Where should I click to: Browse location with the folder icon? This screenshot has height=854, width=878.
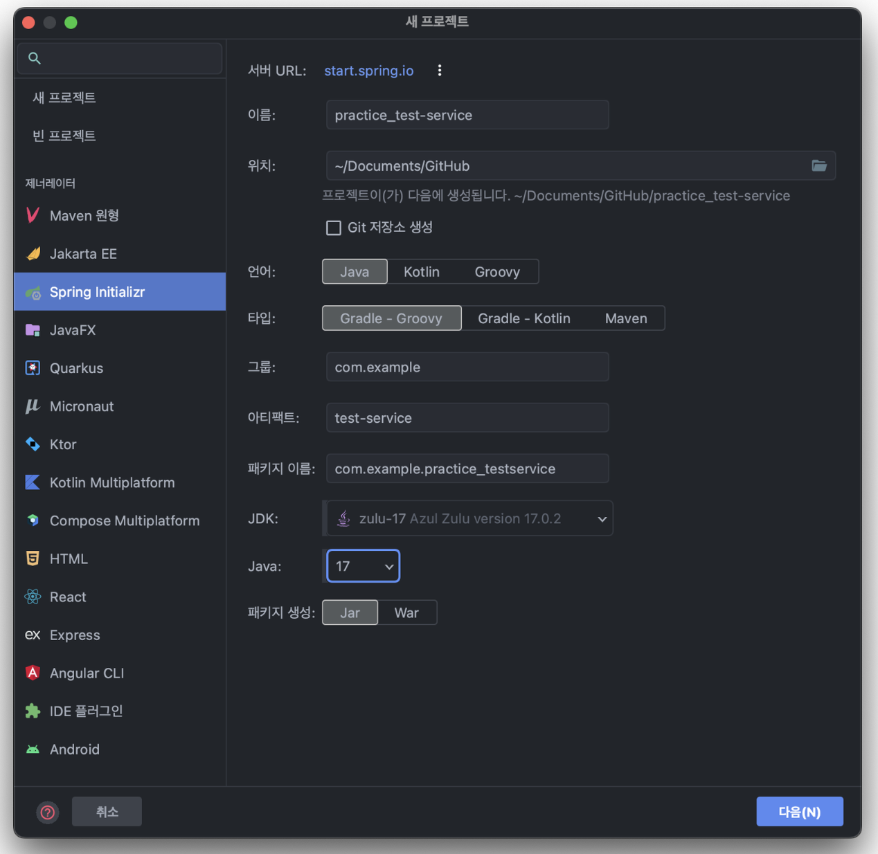[819, 165]
